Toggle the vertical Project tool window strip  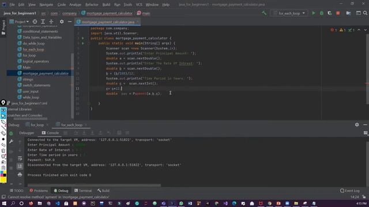[3, 27]
